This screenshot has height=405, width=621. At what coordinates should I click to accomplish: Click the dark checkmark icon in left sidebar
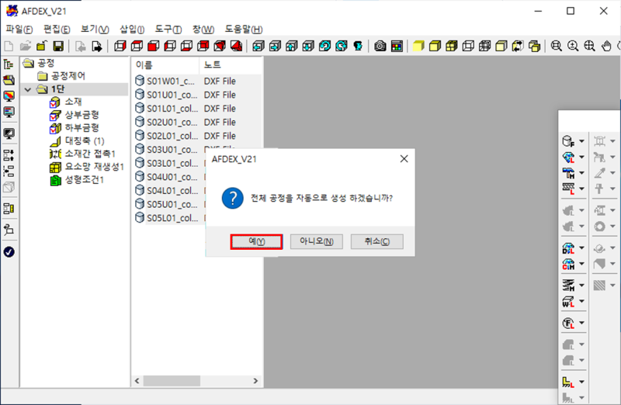(x=9, y=251)
